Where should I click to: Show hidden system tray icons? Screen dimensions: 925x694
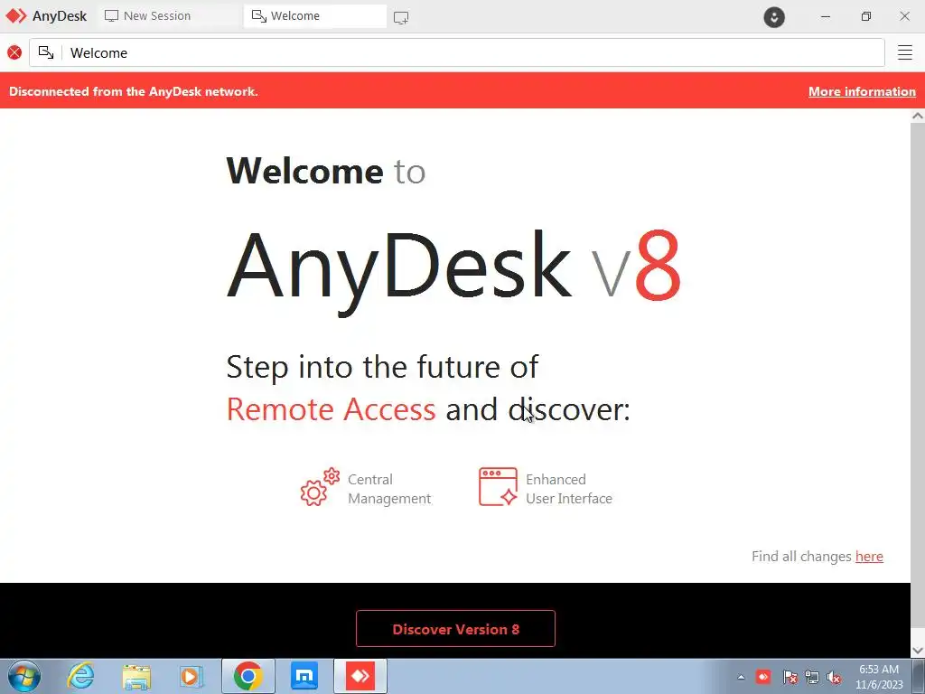741,677
